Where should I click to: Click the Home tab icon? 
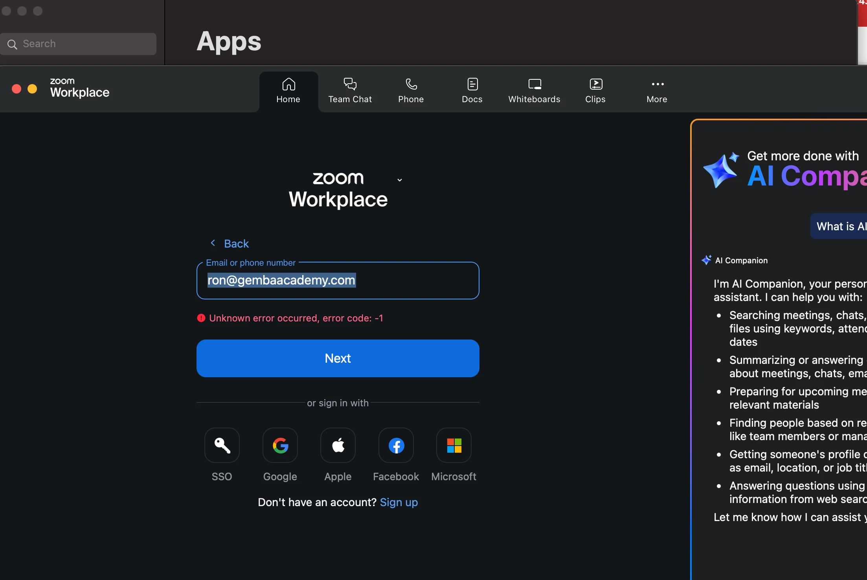click(x=288, y=84)
